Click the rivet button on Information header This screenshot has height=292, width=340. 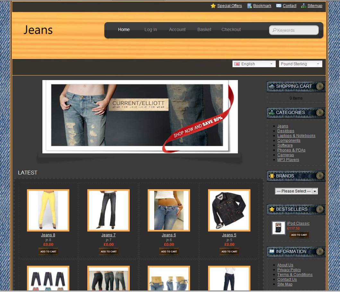point(320,251)
